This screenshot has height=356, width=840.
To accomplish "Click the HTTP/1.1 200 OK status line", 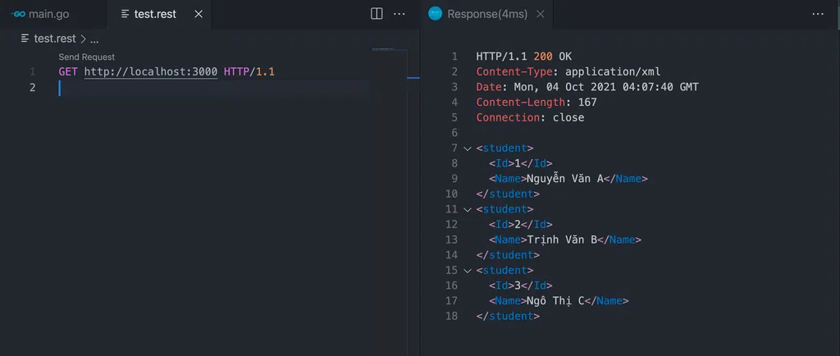I will pos(524,57).
